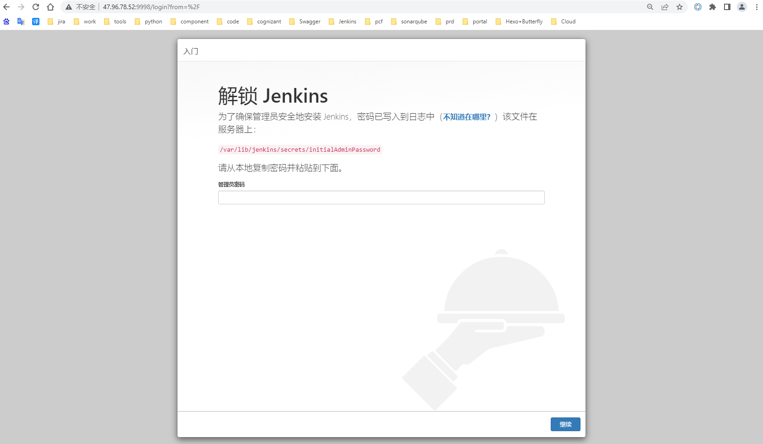Click the share/send page icon
This screenshot has height=444, width=763.
tap(665, 7)
